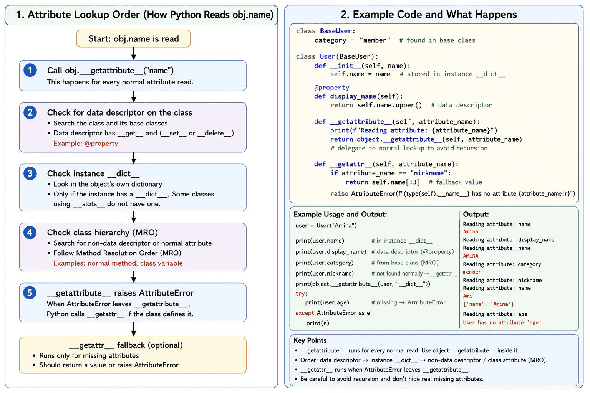This screenshot has width=590, height=393.
Task: Select usage line 'print(user.nickname)'
Action: click(x=325, y=274)
